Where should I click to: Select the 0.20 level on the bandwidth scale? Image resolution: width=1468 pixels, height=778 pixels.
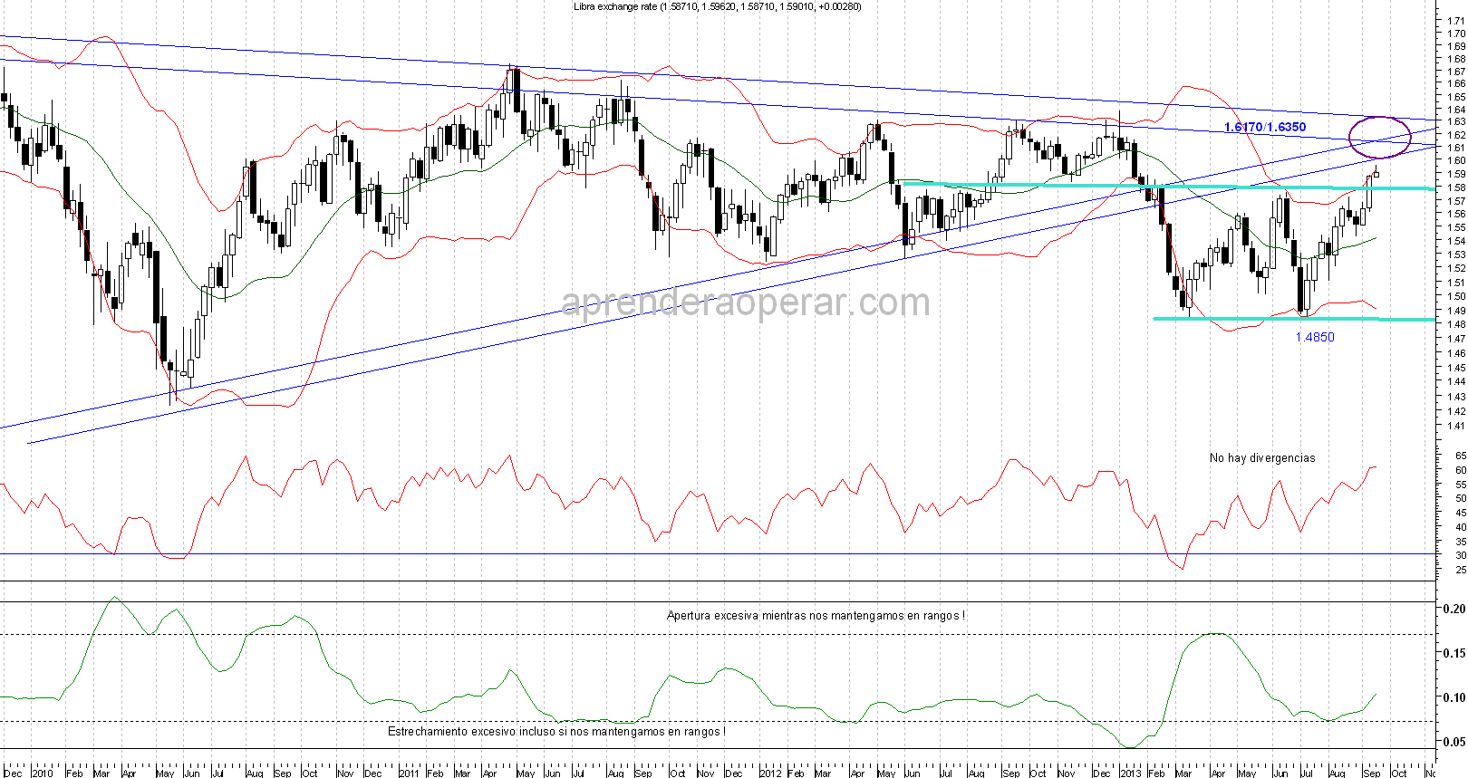[x=1454, y=609]
